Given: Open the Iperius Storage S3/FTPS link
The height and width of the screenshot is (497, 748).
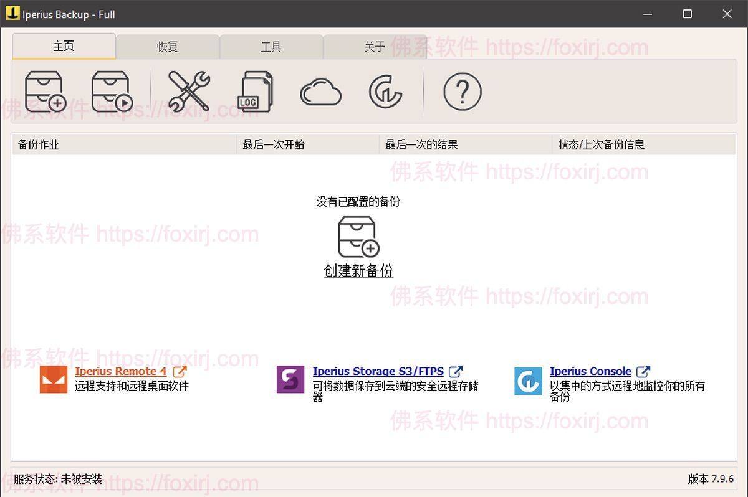Looking at the screenshot, I should 377,371.
